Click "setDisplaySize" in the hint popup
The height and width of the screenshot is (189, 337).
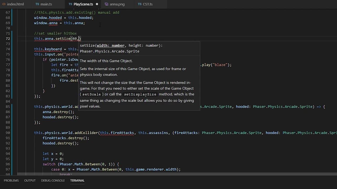point(140,94)
